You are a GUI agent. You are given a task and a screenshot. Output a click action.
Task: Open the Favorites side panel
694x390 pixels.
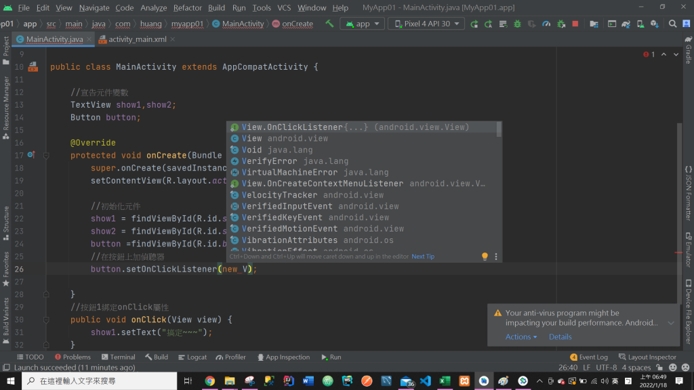point(5,269)
